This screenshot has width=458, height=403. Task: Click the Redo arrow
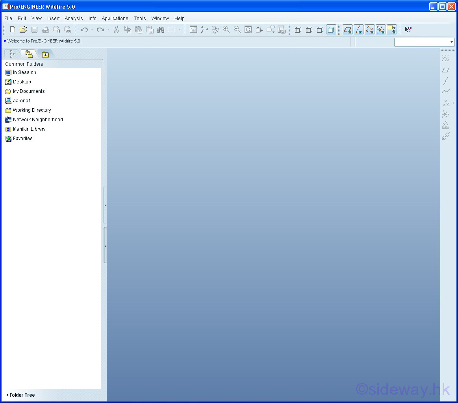(100, 30)
